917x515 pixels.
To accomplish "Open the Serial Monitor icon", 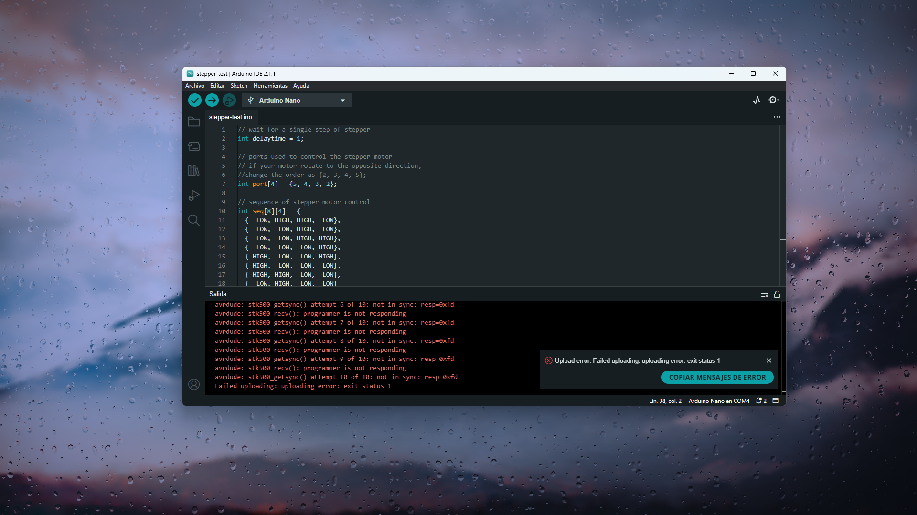I will click(x=773, y=100).
